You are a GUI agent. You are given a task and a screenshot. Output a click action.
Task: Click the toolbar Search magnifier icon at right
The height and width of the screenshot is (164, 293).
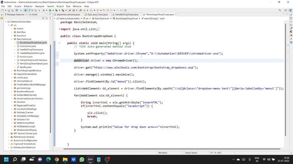280,10
